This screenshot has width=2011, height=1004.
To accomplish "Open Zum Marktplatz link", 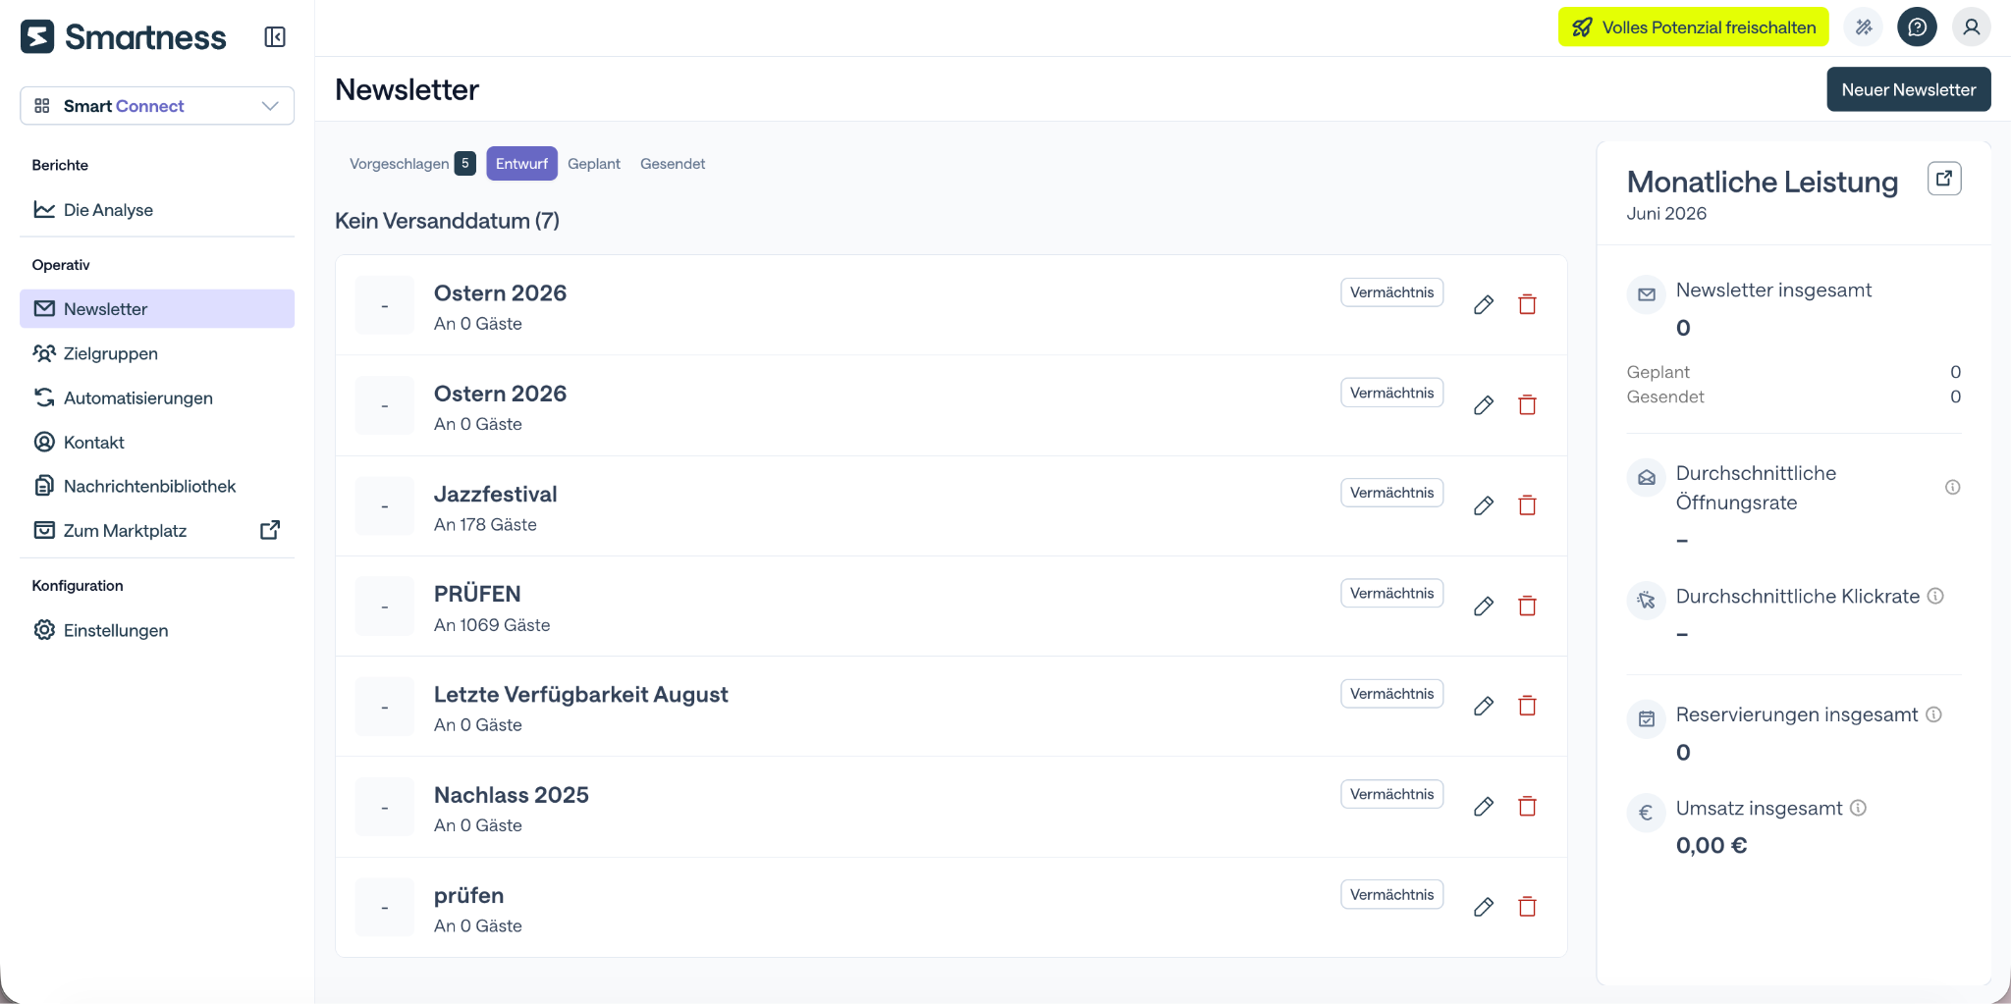I will [157, 531].
